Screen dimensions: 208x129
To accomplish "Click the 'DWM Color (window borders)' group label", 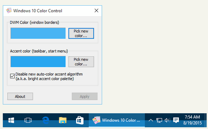I will click(34, 23).
